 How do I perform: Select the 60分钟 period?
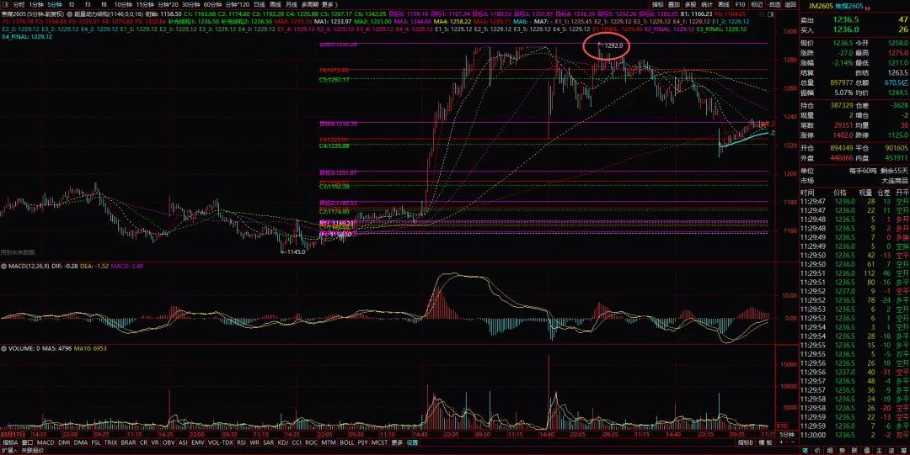coord(213,5)
